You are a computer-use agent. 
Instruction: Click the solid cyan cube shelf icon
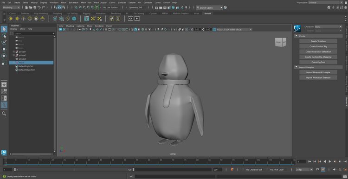pos(74,19)
